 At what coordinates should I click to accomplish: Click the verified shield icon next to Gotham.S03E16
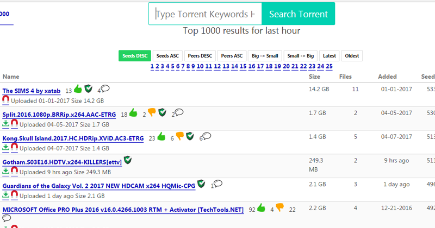coord(127,160)
